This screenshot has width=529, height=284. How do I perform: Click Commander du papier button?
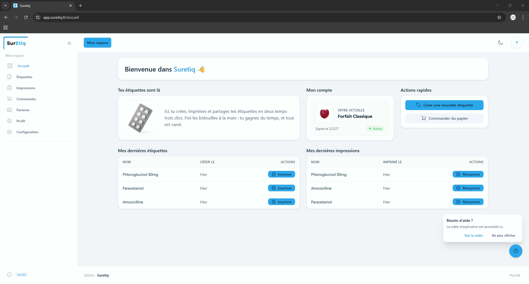point(444,118)
